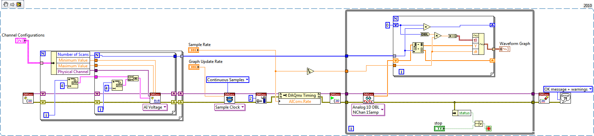Viewport: 594px width, 136px height.
Task: Select the DAQmx Create Channel VI
Action: pos(155,98)
